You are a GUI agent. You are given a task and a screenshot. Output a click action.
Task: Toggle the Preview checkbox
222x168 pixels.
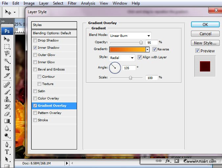pos(197,51)
